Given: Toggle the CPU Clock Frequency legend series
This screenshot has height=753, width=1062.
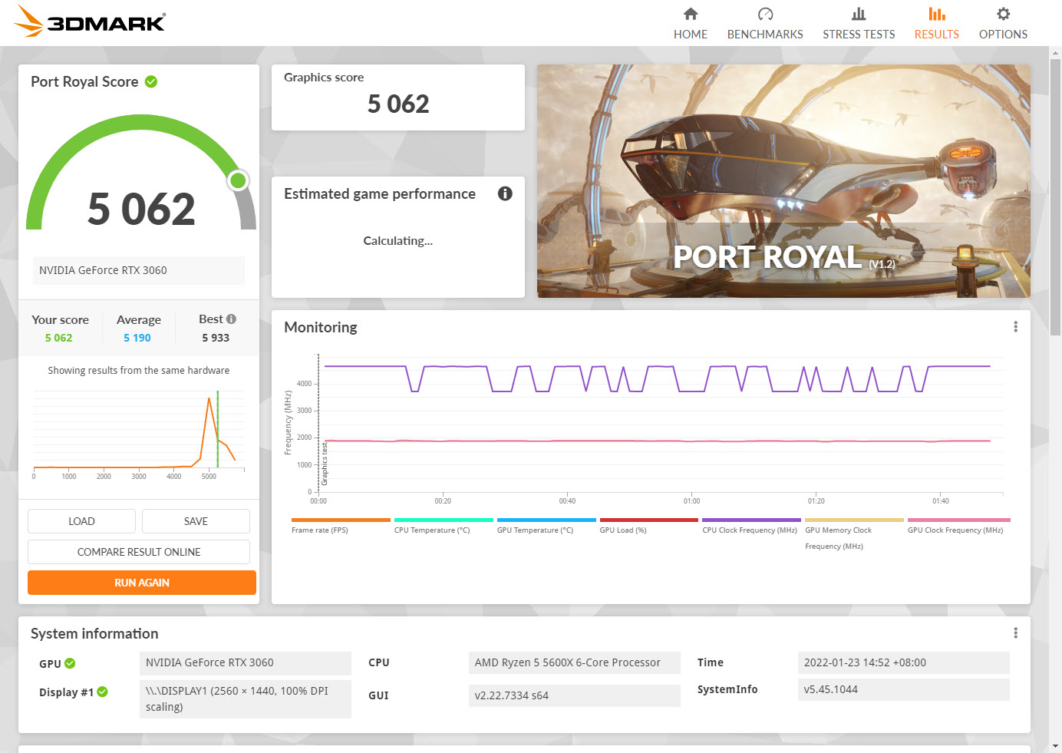Looking at the screenshot, I should pyautogui.click(x=749, y=530).
